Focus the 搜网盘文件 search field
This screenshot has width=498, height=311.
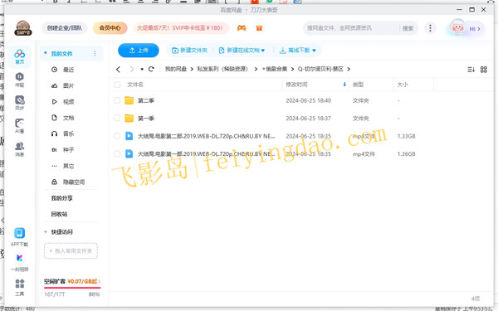[x=351, y=28]
